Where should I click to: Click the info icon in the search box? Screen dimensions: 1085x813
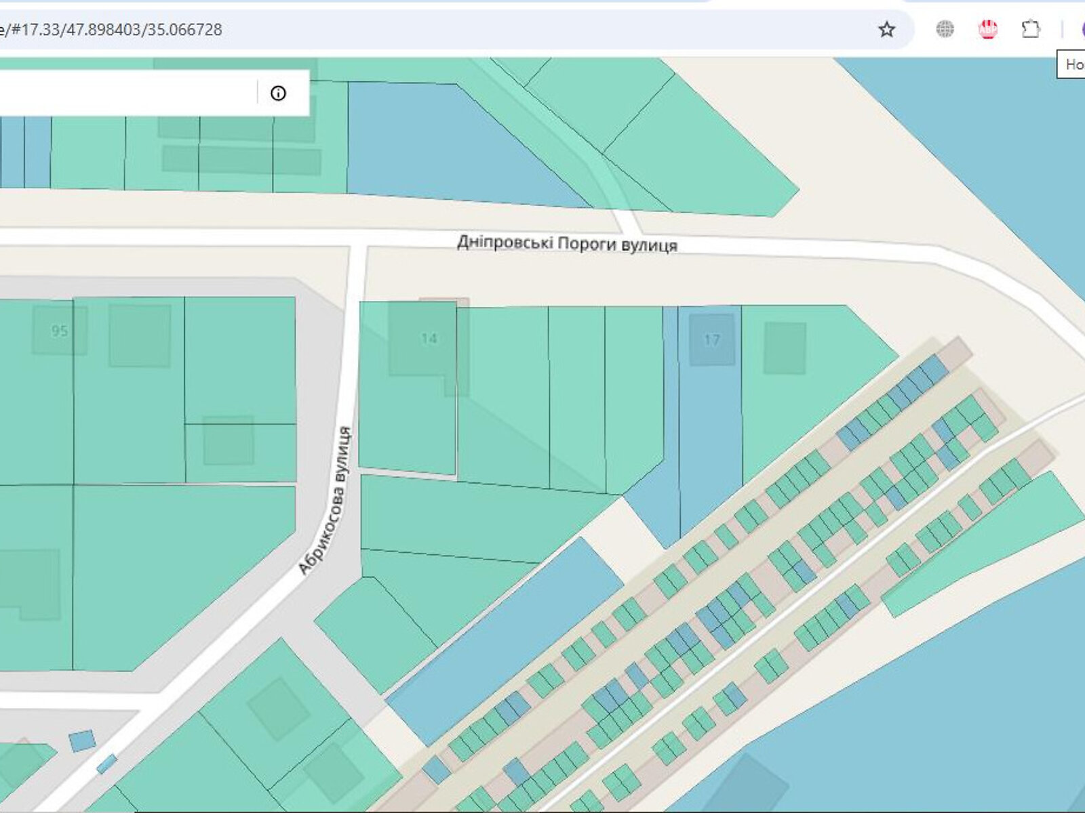278,93
